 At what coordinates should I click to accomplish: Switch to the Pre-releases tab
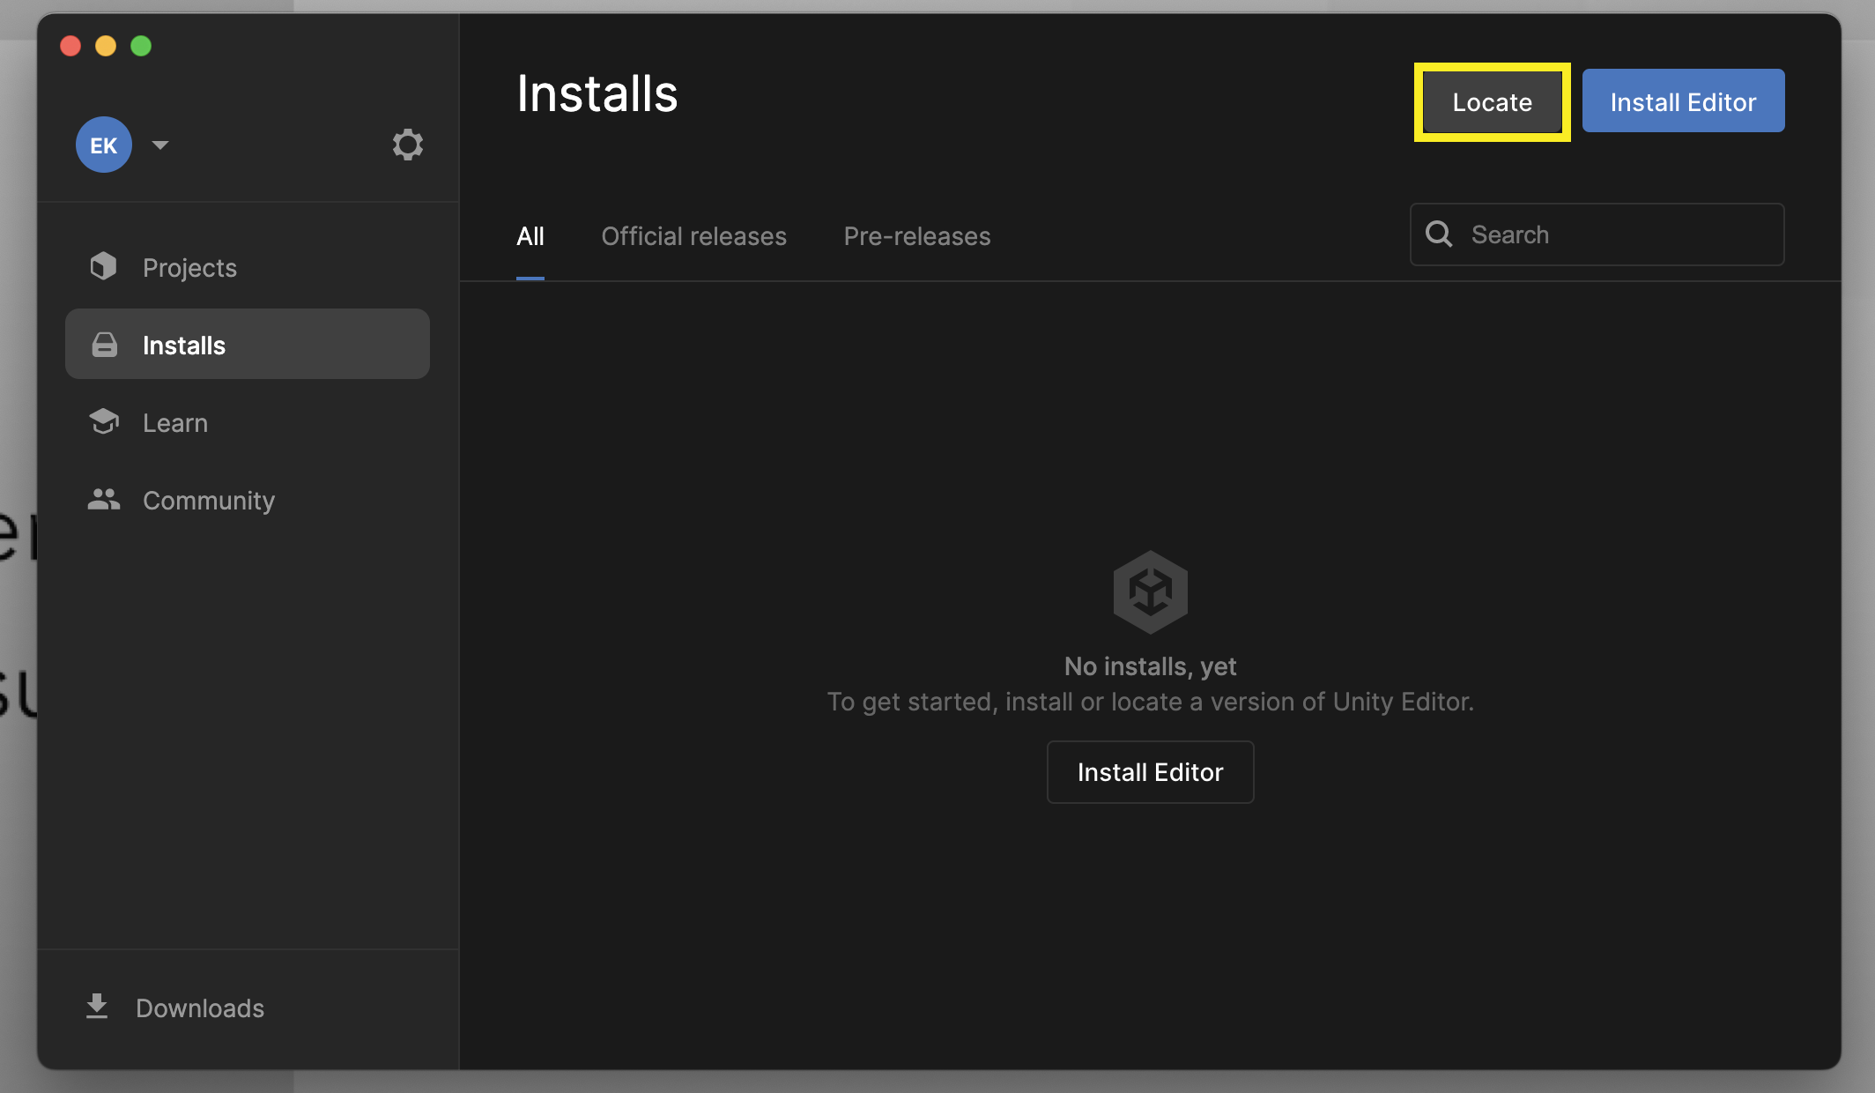[917, 236]
